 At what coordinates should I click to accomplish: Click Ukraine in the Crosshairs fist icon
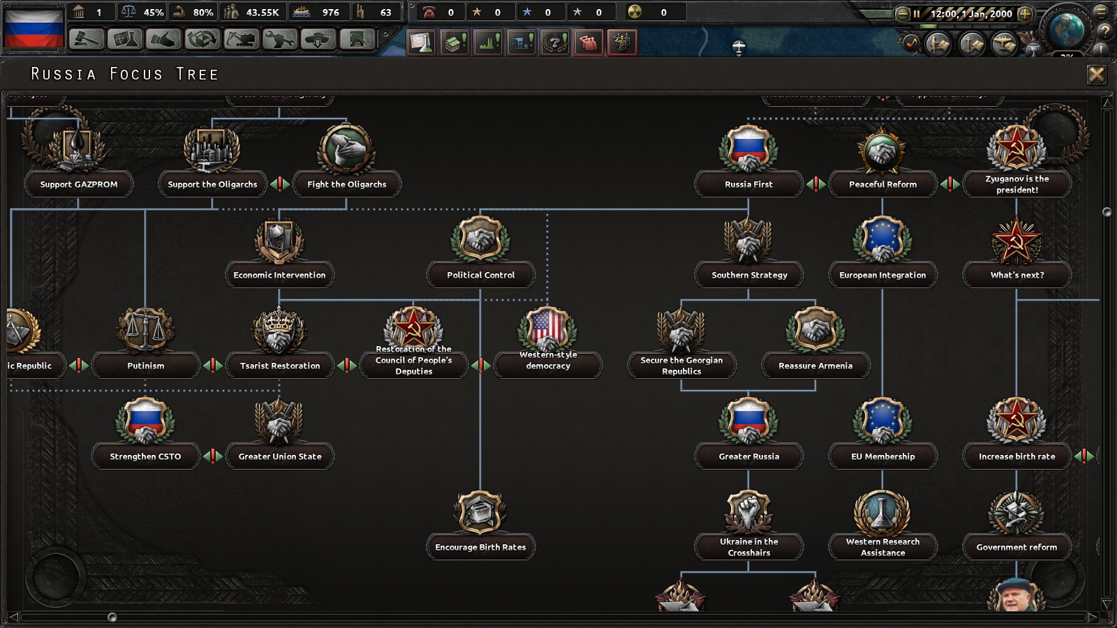[748, 512]
